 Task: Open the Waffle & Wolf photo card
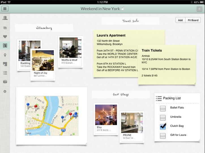pos(71,52)
